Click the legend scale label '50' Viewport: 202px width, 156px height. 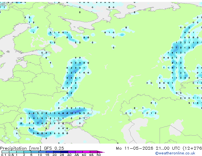pyautogui.click(x=98, y=155)
